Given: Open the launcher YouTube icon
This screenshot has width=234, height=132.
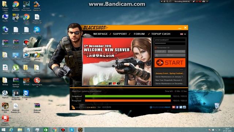Looking at the screenshot, I should 174,107.
